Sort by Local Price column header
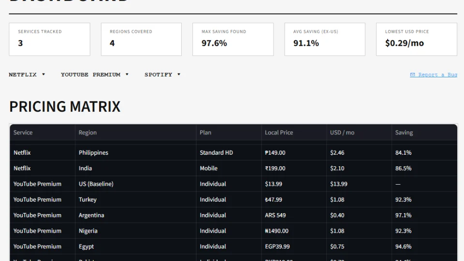This screenshot has width=464, height=261. [x=279, y=132]
